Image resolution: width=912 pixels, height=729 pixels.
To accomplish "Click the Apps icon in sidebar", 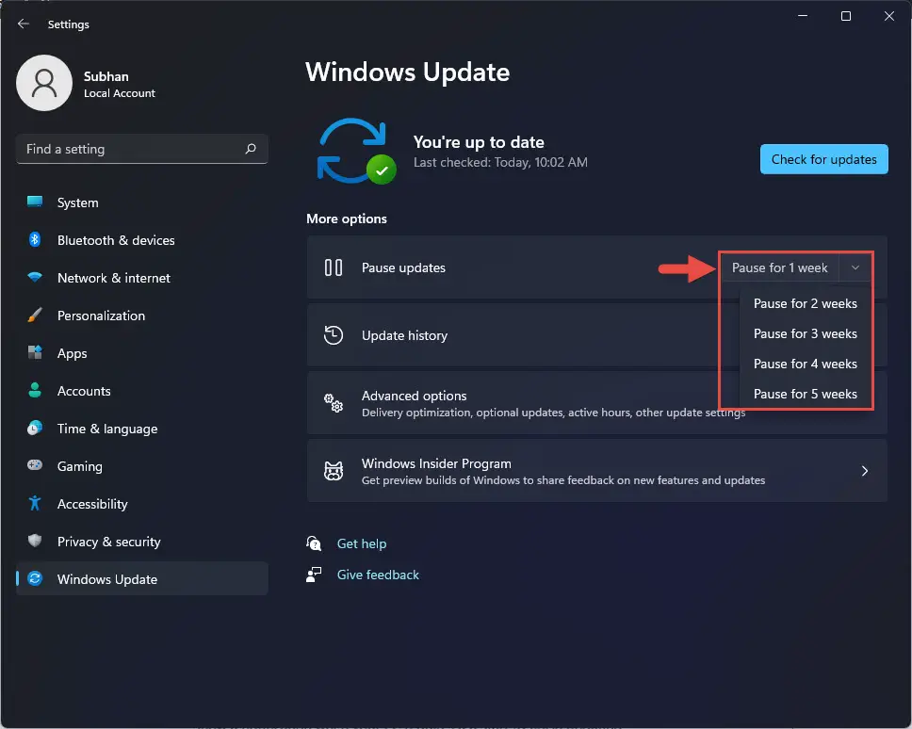I will (35, 352).
